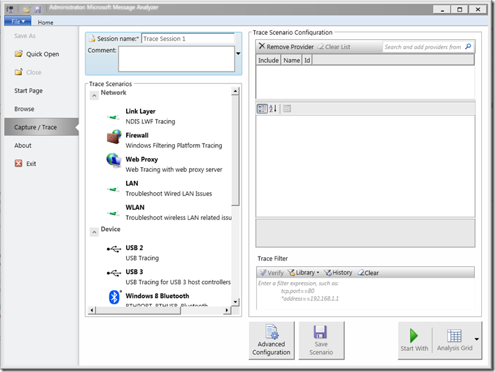
Task: Expand the session comment dropdown arrow
Action: [x=238, y=53]
